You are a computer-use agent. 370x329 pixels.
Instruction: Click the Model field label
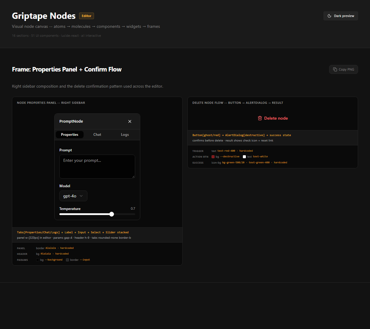[x=65, y=186]
